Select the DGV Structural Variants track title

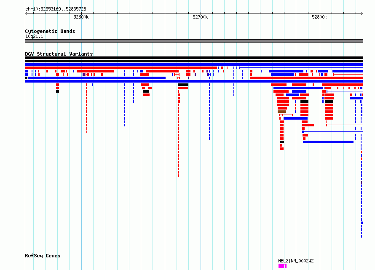(x=59, y=54)
